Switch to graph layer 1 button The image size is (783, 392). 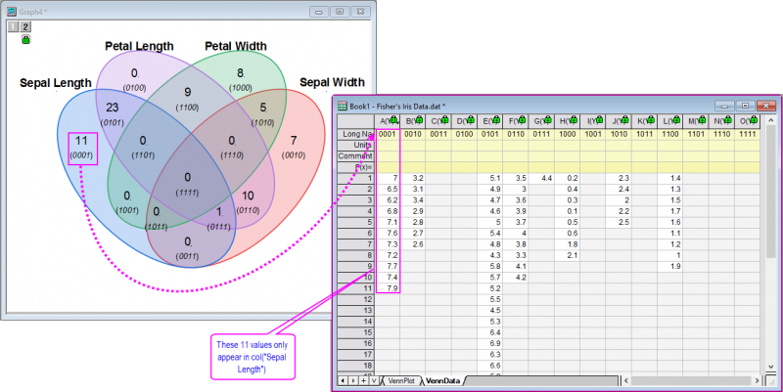[x=12, y=27]
